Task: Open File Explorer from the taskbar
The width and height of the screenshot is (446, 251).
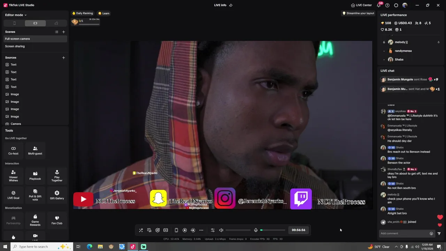Action: (x=100, y=247)
